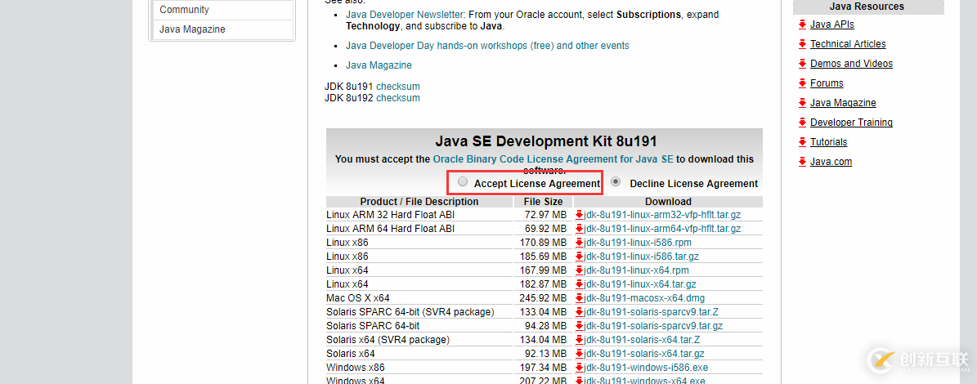Download jdk-8u191-linux-arm64-vfp-hflt.tar.gz file link
The height and width of the screenshot is (384, 977).
662,229
